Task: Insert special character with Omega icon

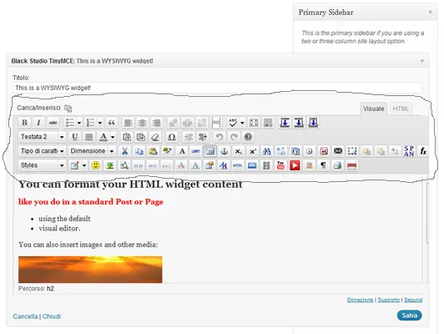Action: pos(172,137)
